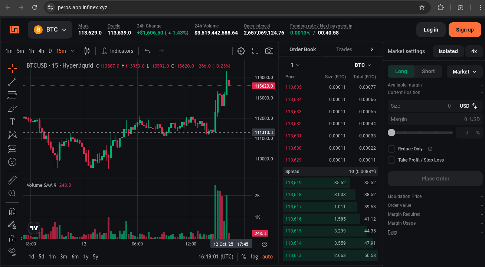Select the Text annotation tool
Viewport: 485px width, 267px height.
click(x=12, y=122)
